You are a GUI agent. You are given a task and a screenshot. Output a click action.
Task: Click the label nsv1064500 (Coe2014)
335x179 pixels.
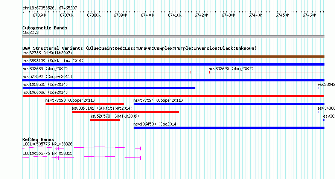156,124
